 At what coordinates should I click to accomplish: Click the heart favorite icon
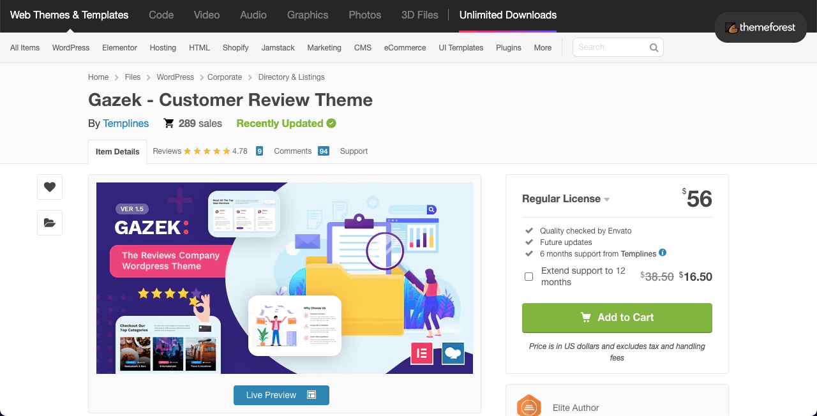[50, 187]
